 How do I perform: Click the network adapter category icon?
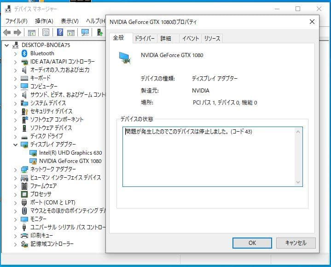pyautogui.click(x=24, y=169)
